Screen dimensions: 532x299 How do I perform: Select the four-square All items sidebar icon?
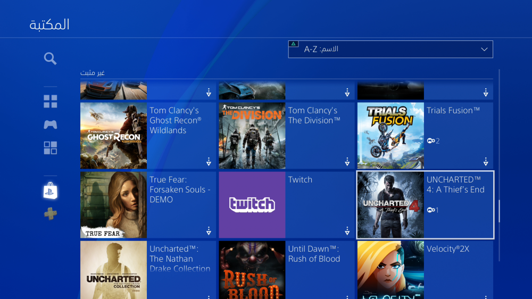[50, 102]
